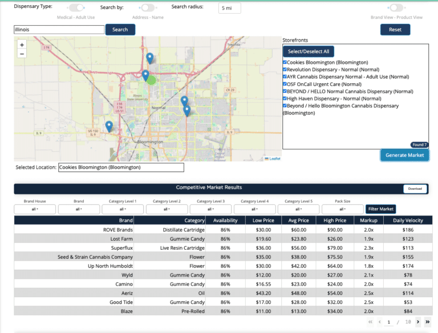The height and width of the screenshot is (333, 438).
Task: Open Category Level 3 dropdown
Action: coord(210,209)
